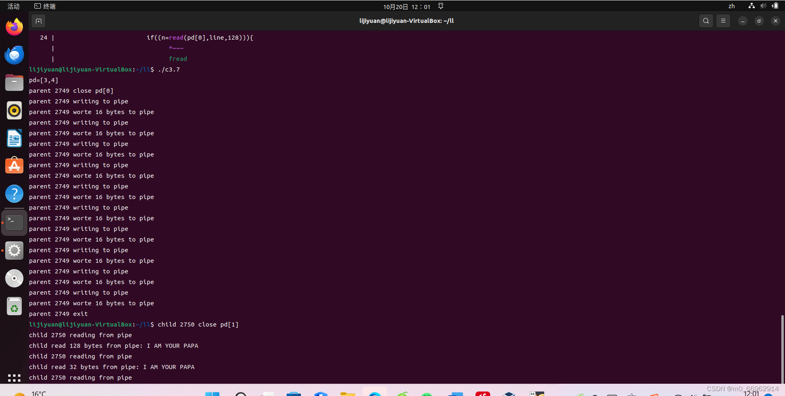Click the window title lijiyuan@lijiyuan-VirtualBox
Image resolution: width=785 pixels, height=396 pixels.
[x=406, y=21]
